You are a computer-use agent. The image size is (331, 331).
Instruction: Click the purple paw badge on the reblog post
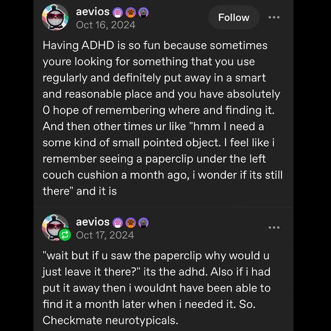click(118, 223)
